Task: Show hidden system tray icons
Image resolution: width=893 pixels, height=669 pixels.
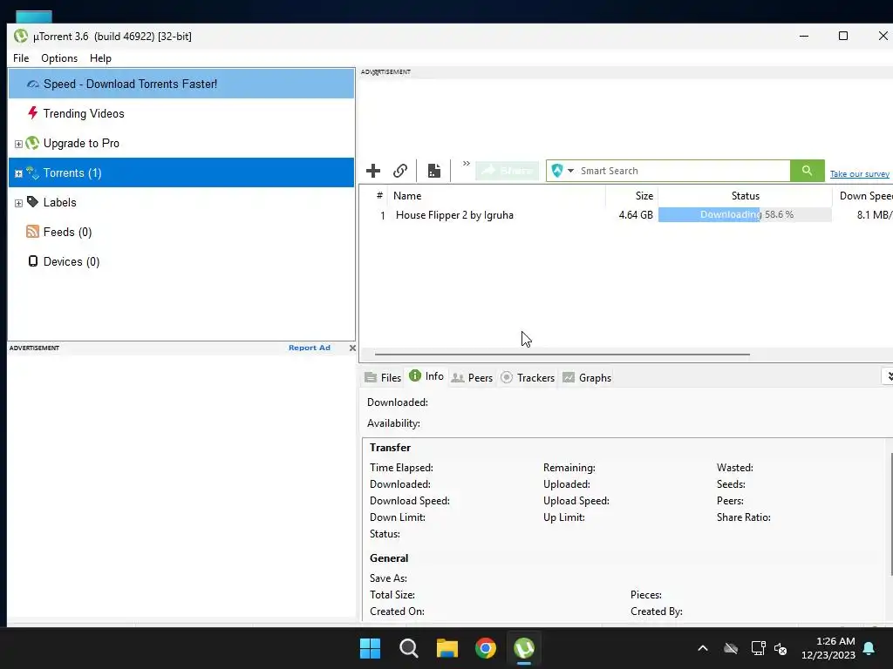Action: [x=703, y=648]
